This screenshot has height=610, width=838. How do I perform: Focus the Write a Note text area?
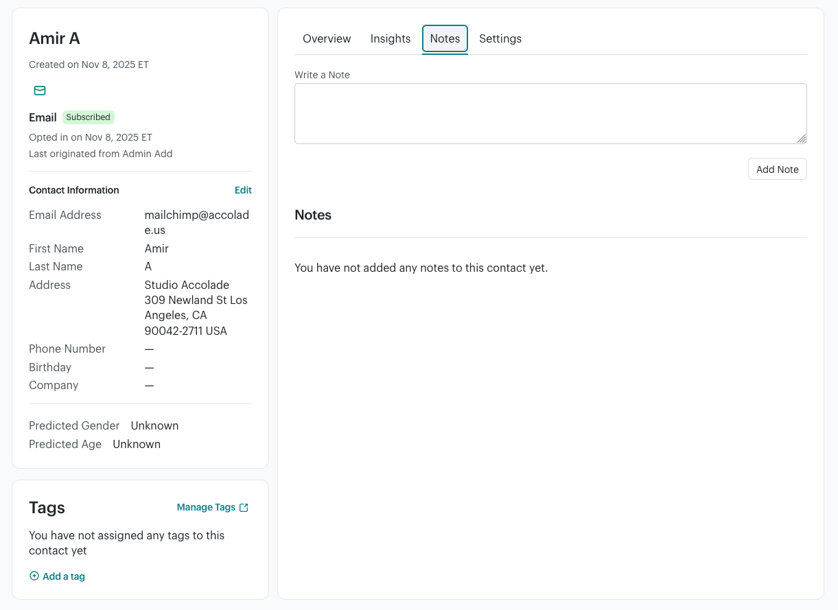pos(549,113)
